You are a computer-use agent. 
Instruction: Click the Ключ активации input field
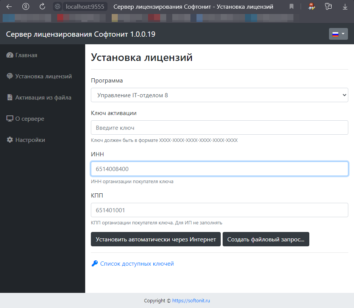click(219, 128)
